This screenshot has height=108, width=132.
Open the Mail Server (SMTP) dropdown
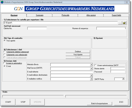pyautogui.click(x=91, y=68)
